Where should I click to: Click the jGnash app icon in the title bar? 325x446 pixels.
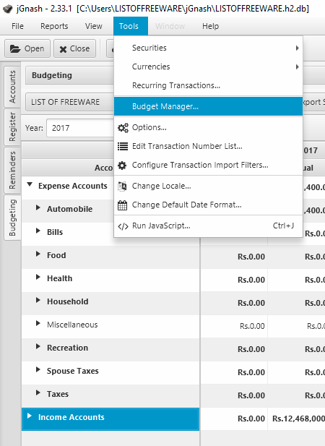click(8, 9)
